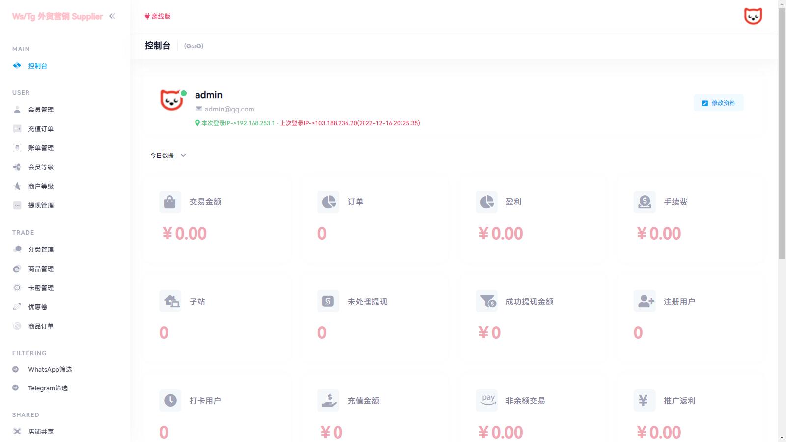Open 会员管理 in the sidebar
This screenshot has width=786, height=442.
click(x=41, y=110)
